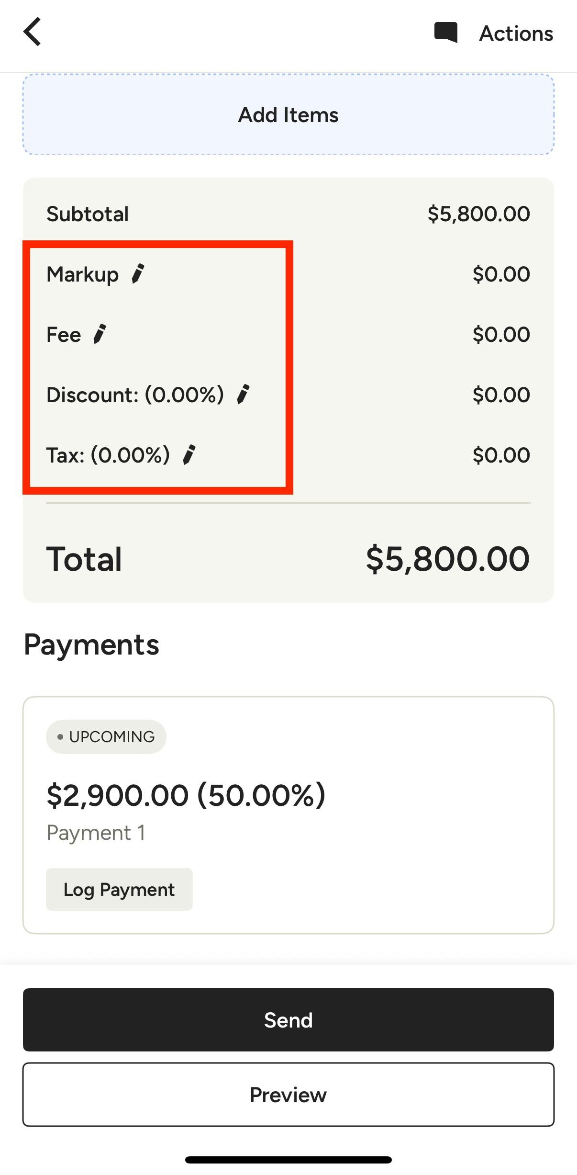Tap the Total $5,800.00 amount
Viewport: 577px width, 1175px height.
click(x=448, y=559)
